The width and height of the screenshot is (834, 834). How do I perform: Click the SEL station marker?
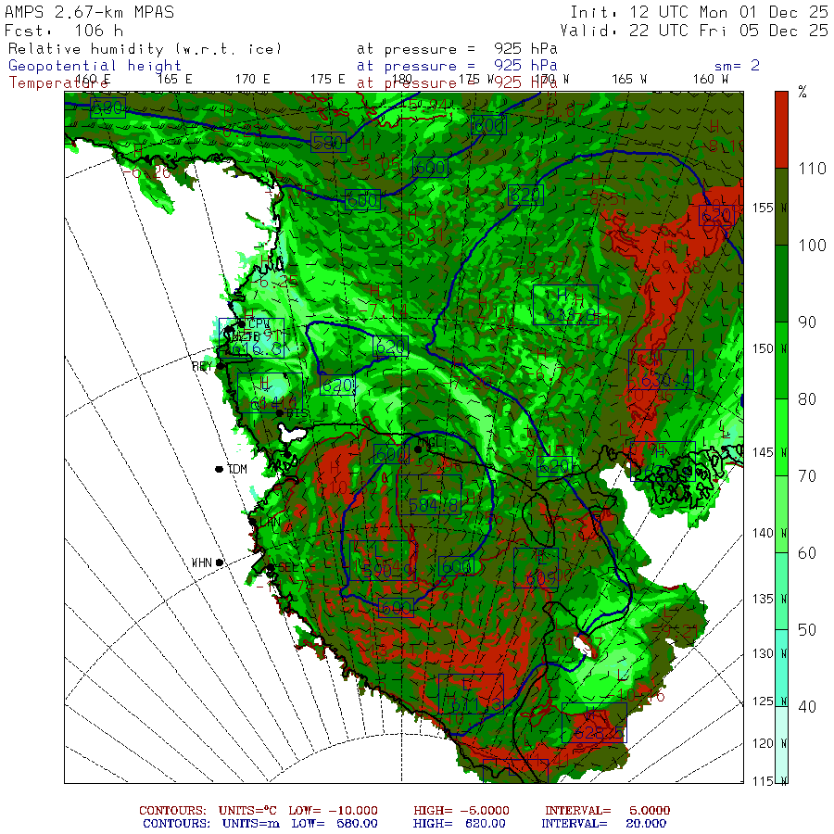[x=271, y=568]
